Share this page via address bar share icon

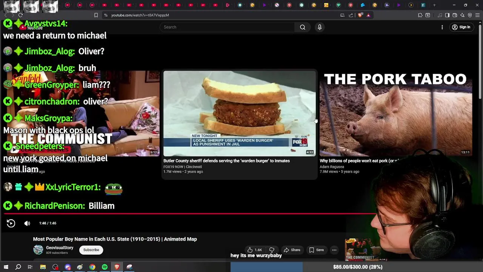(351, 15)
